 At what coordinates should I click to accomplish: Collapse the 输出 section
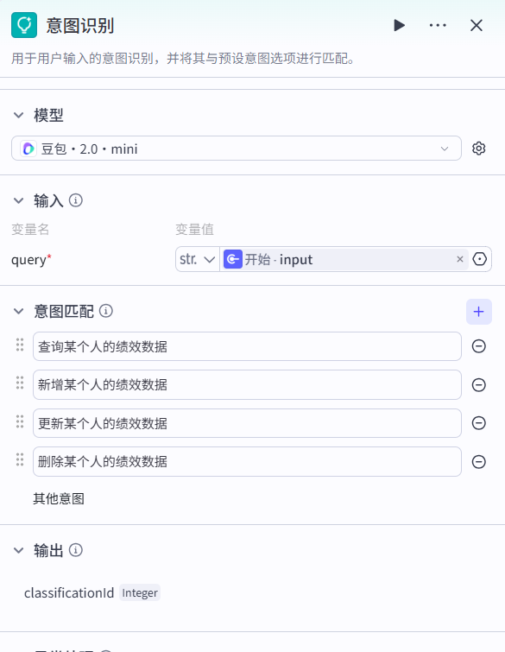pyautogui.click(x=19, y=550)
